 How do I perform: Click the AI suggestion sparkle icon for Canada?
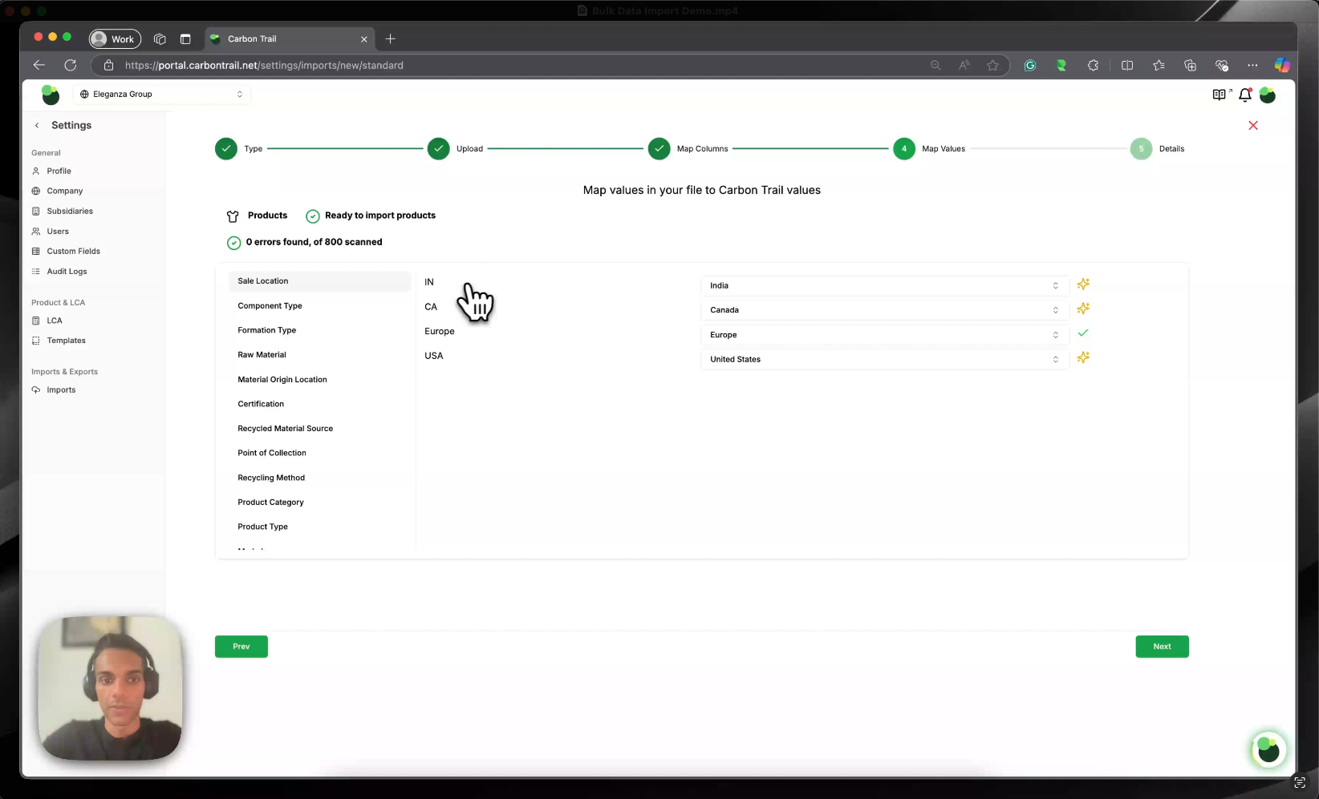point(1083,309)
